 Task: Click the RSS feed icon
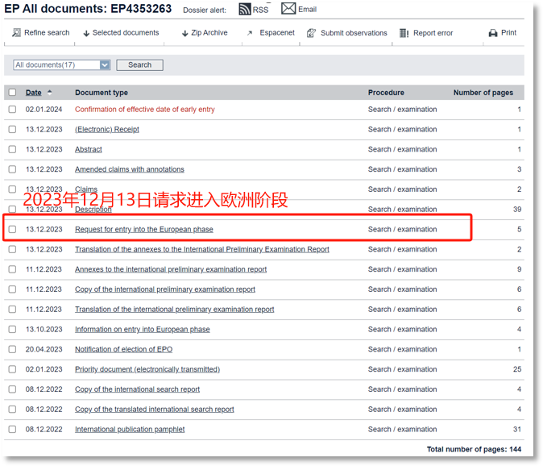click(244, 9)
